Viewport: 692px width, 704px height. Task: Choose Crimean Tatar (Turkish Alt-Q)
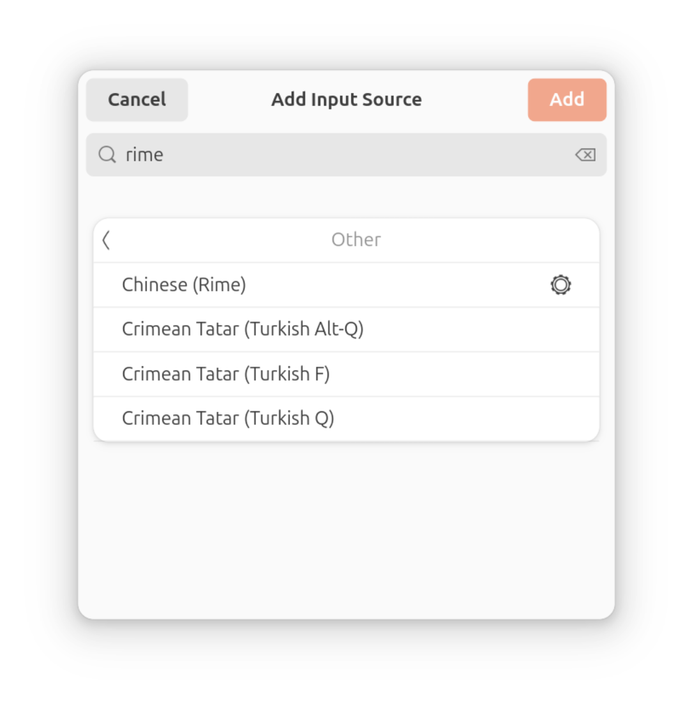pos(243,329)
